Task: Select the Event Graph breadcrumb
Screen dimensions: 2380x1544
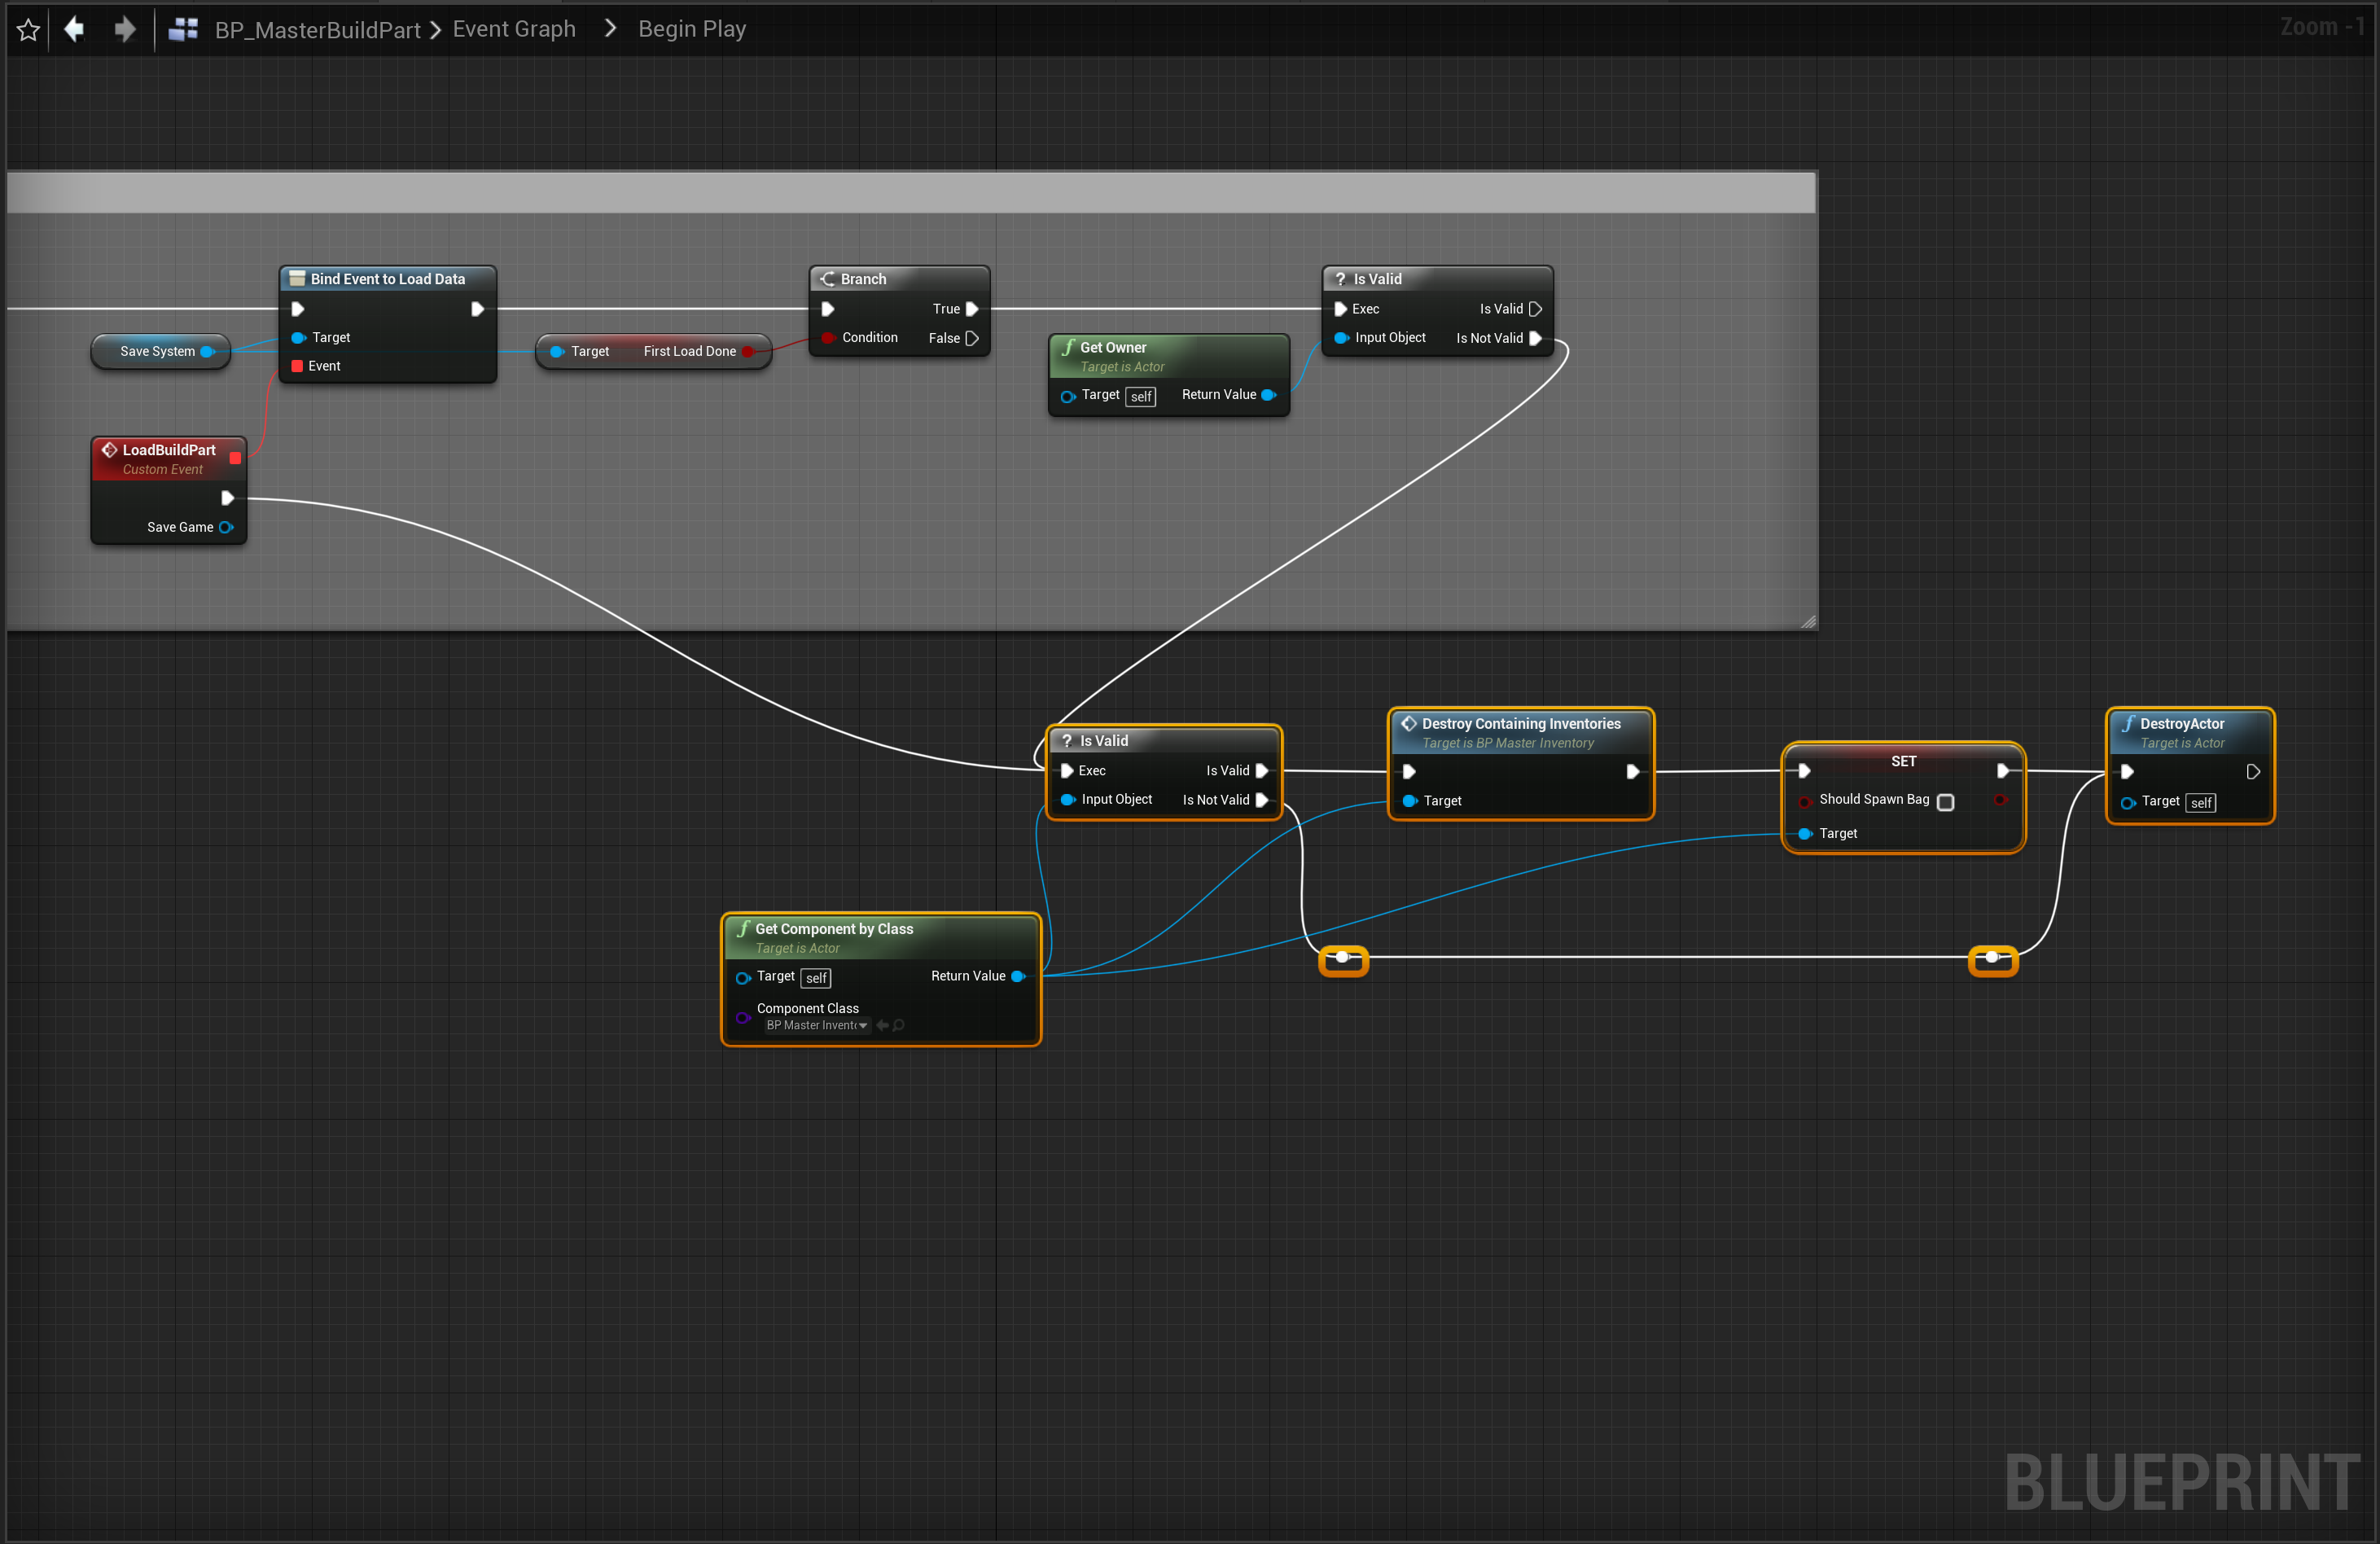Action: pos(513,29)
